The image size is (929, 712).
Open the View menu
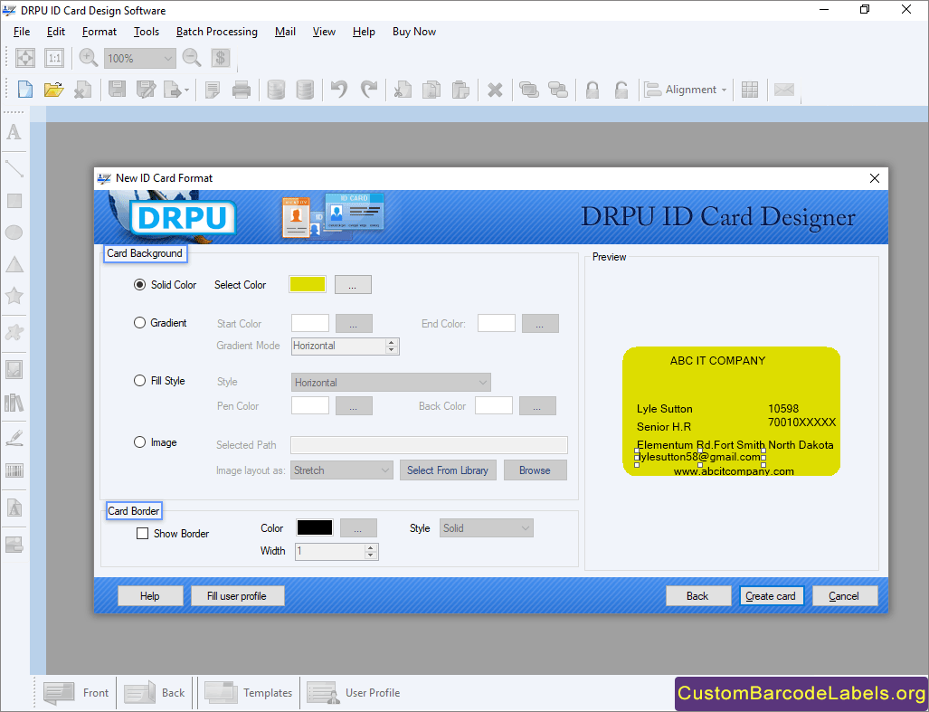point(324,32)
